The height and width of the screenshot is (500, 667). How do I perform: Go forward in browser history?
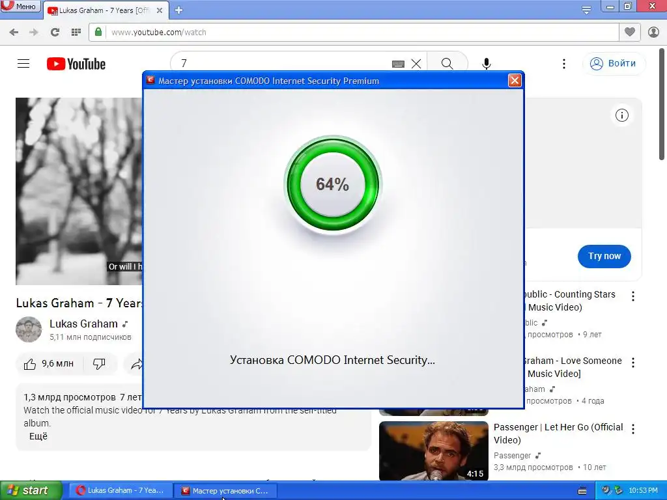pyautogui.click(x=34, y=33)
